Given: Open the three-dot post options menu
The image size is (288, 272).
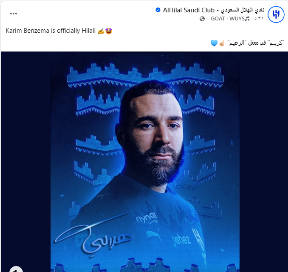Looking at the screenshot, I should 14,14.
